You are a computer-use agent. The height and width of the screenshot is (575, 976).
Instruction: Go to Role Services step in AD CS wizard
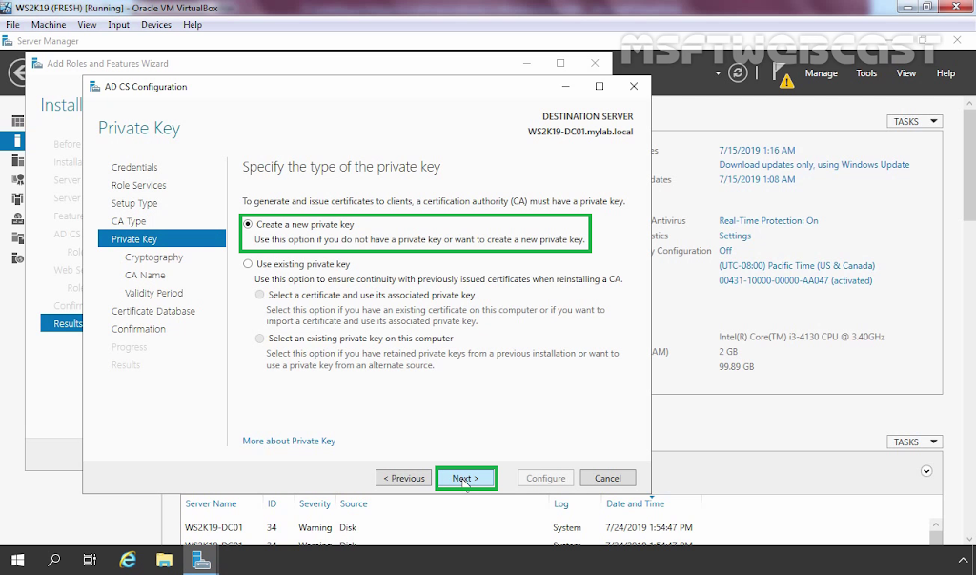pyautogui.click(x=139, y=185)
